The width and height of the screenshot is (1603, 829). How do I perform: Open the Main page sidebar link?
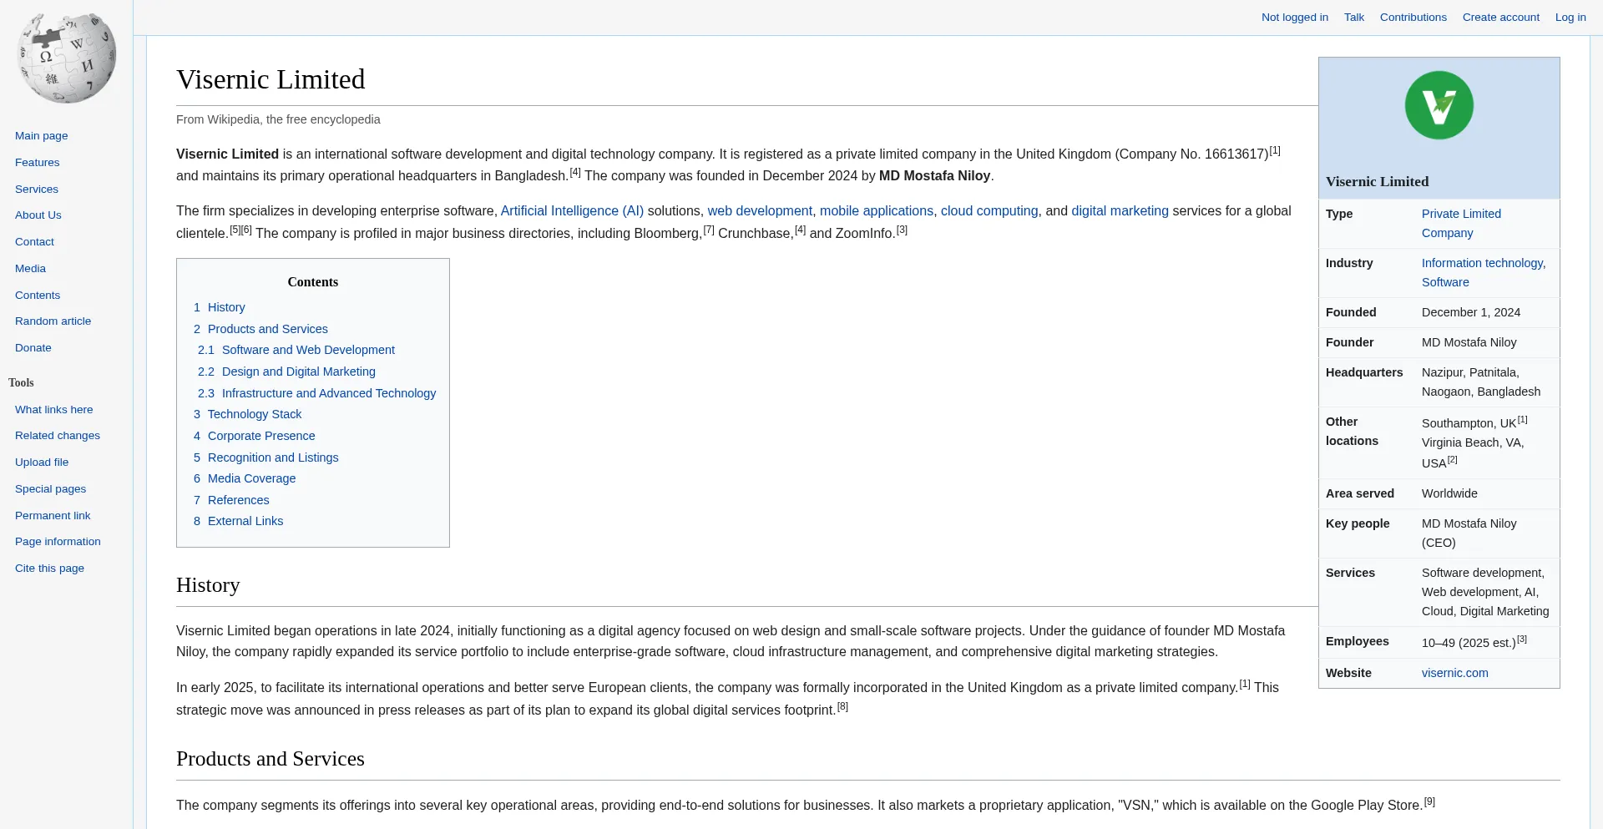tap(41, 136)
